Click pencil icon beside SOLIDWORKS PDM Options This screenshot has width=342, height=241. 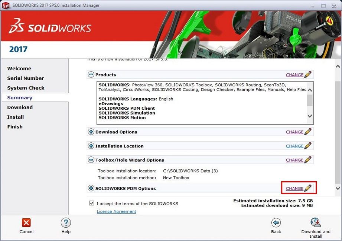tap(308, 188)
